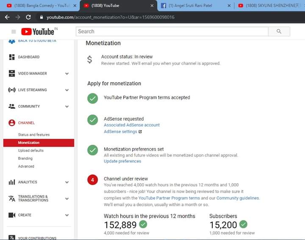305x240 pixels.
Task: Close the Angel Sruti Rani Patel tab
Action: (x=229, y=6)
